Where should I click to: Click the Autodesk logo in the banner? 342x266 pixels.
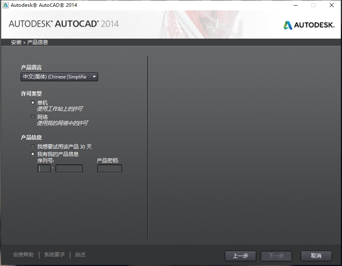coord(309,25)
